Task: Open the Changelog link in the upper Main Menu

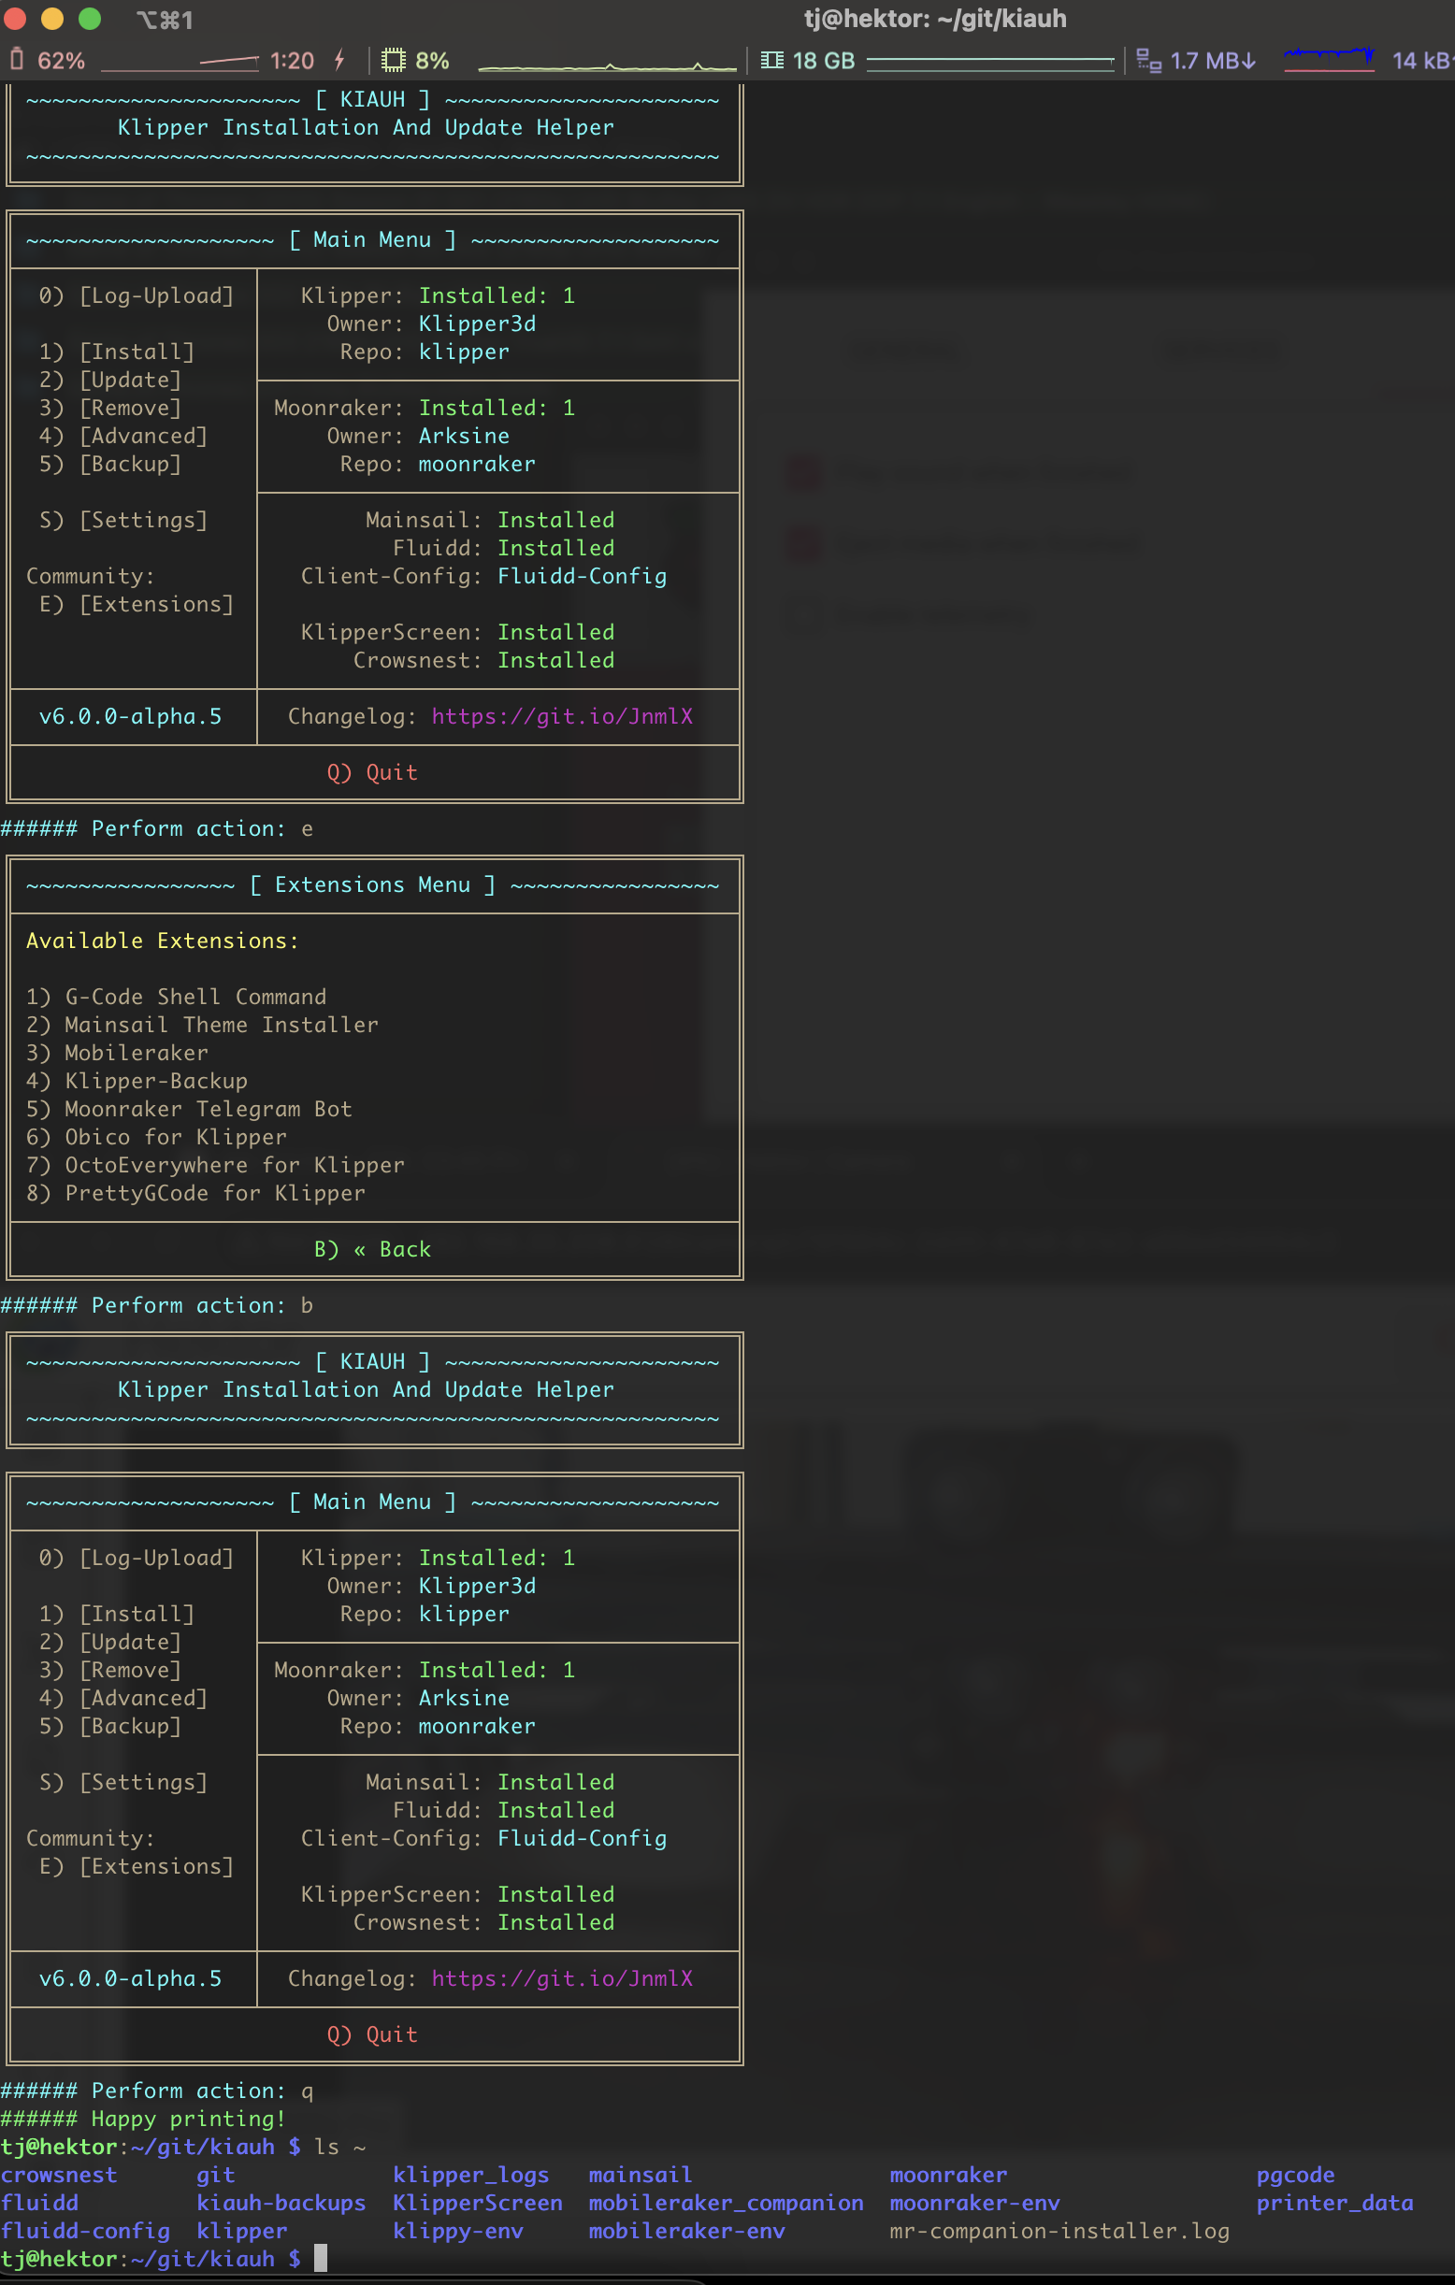Action: point(562,715)
